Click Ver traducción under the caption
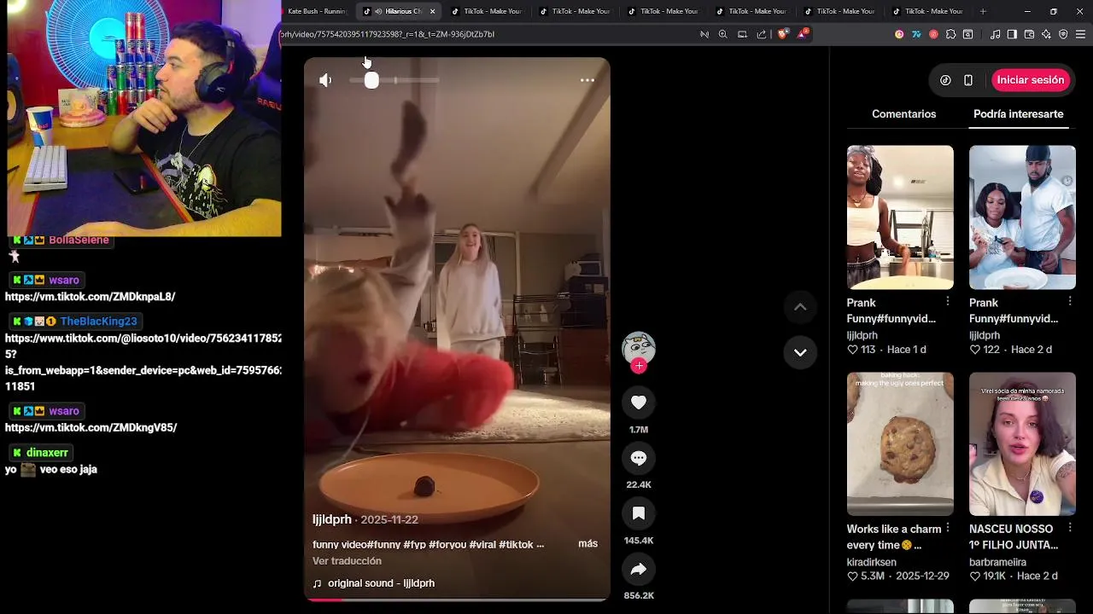The width and height of the screenshot is (1093, 614). point(347,561)
